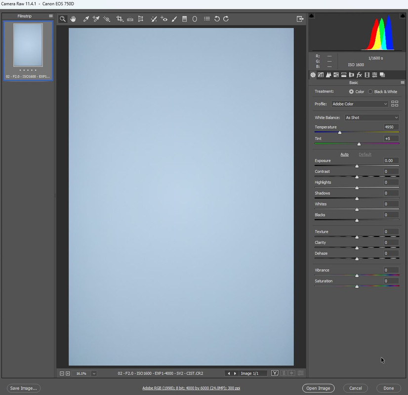
Task: Click the Open Image button
Action: [x=318, y=388]
